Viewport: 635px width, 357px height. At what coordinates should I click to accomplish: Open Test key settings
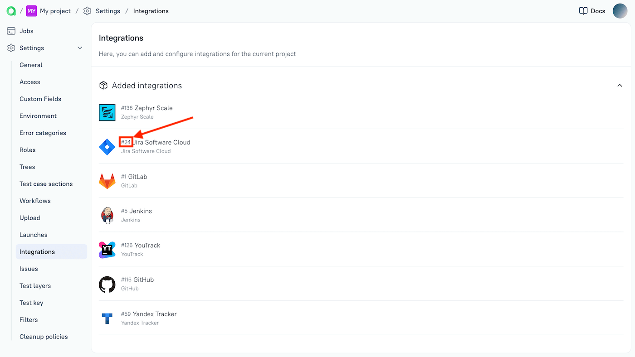pos(31,303)
